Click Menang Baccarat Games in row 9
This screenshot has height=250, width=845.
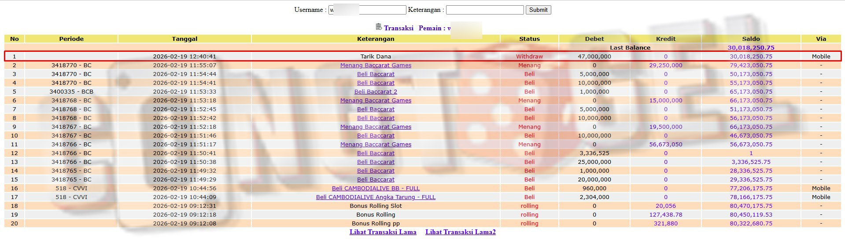click(376, 127)
